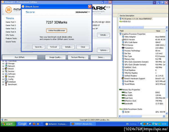Click the bottom horizontal scrollbar thumb
This screenshot has width=169, height=132.
tap(131, 116)
